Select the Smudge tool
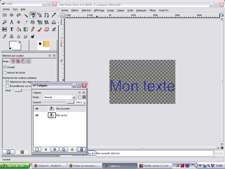 point(26,36)
